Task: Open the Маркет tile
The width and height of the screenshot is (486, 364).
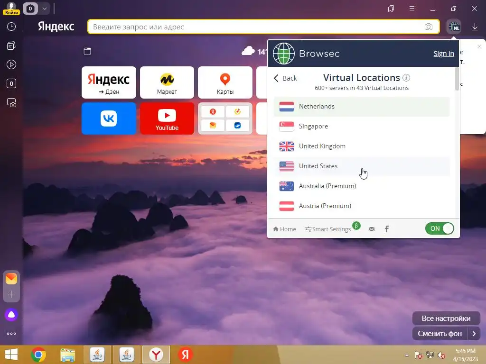Action: 167,82
